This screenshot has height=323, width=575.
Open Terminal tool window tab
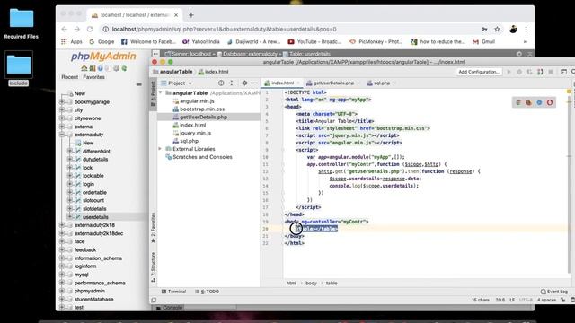point(173,292)
